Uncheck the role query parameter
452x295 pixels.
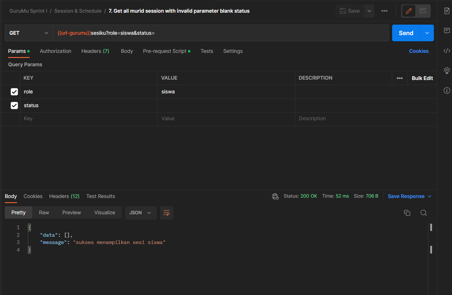click(x=14, y=92)
